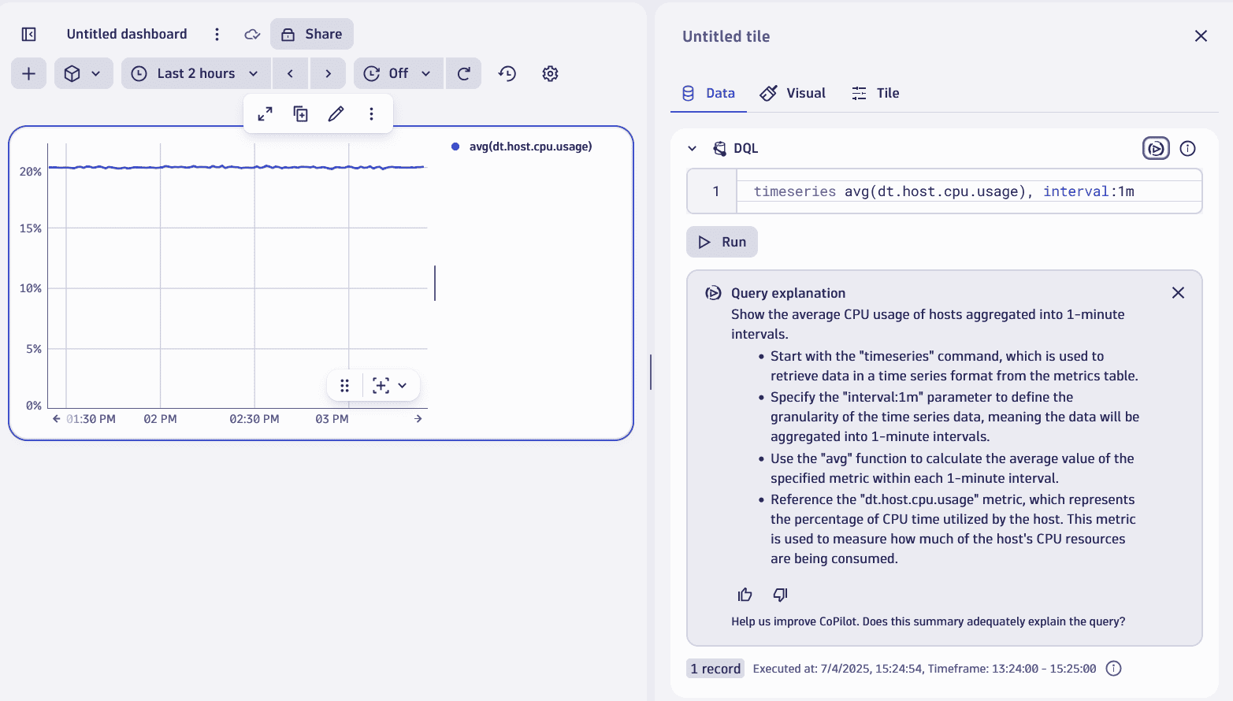Switch to the Tile tab
1233x701 pixels.
pyautogui.click(x=875, y=93)
